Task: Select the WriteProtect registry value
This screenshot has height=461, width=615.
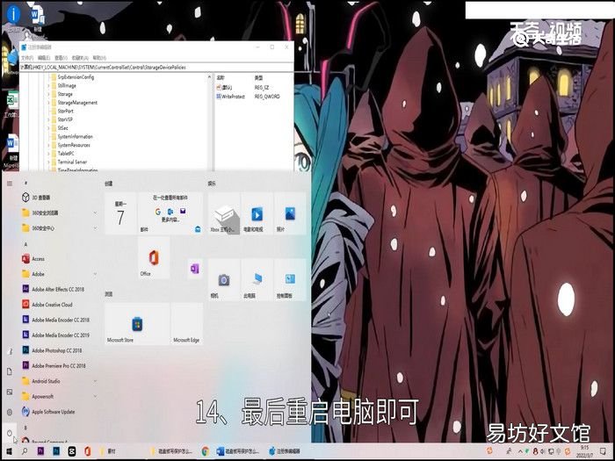Action: (x=230, y=97)
